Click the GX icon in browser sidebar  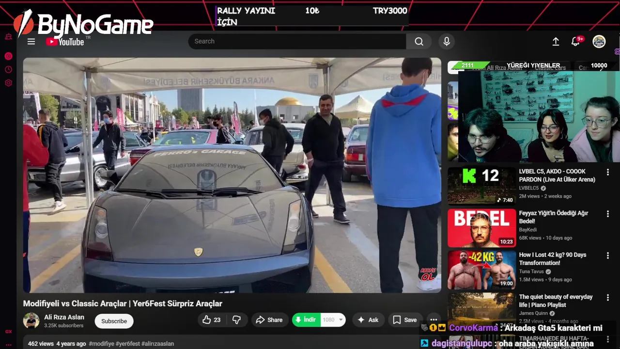pyautogui.click(x=8, y=332)
